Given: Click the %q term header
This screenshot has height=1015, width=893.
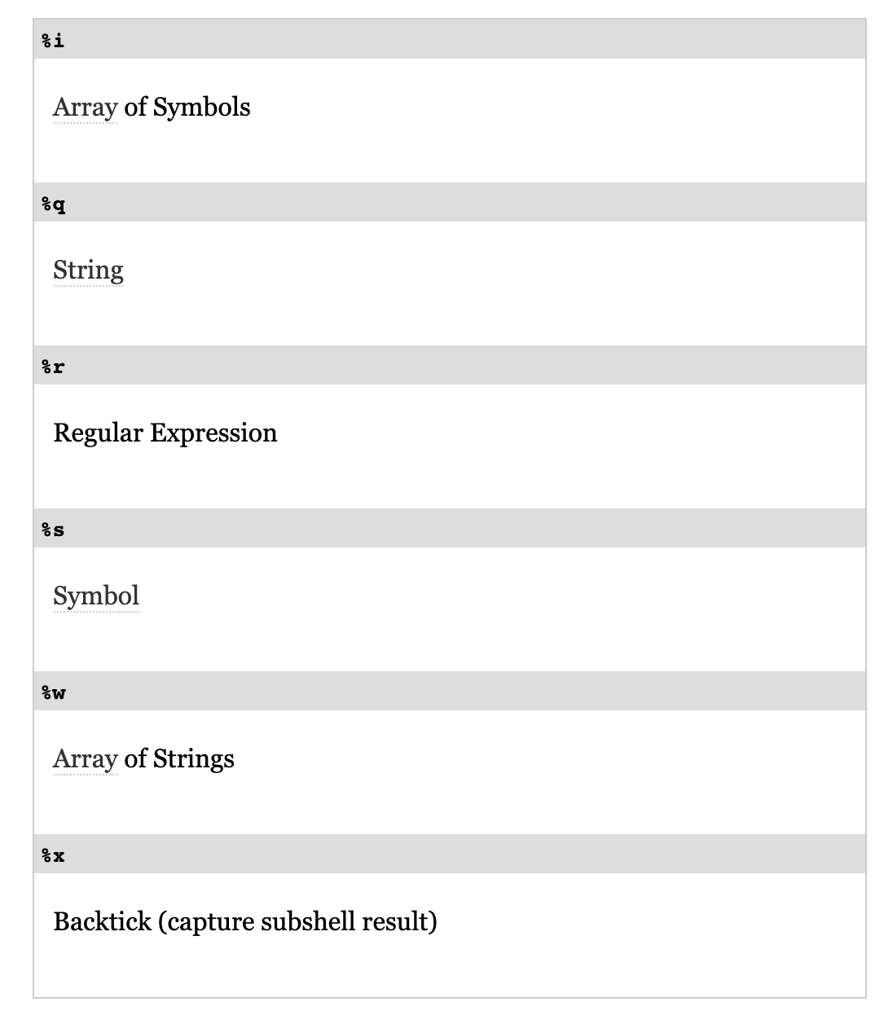Looking at the screenshot, I should 54,203.
